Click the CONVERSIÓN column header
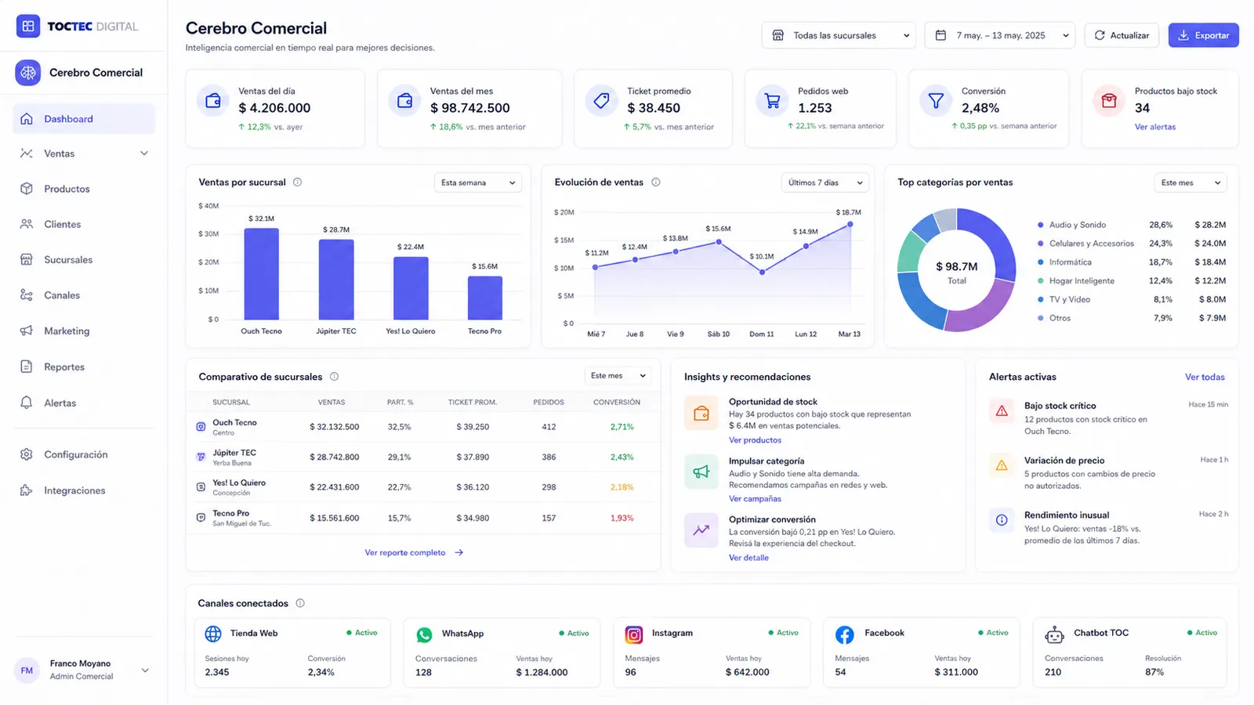 (617, 403)
